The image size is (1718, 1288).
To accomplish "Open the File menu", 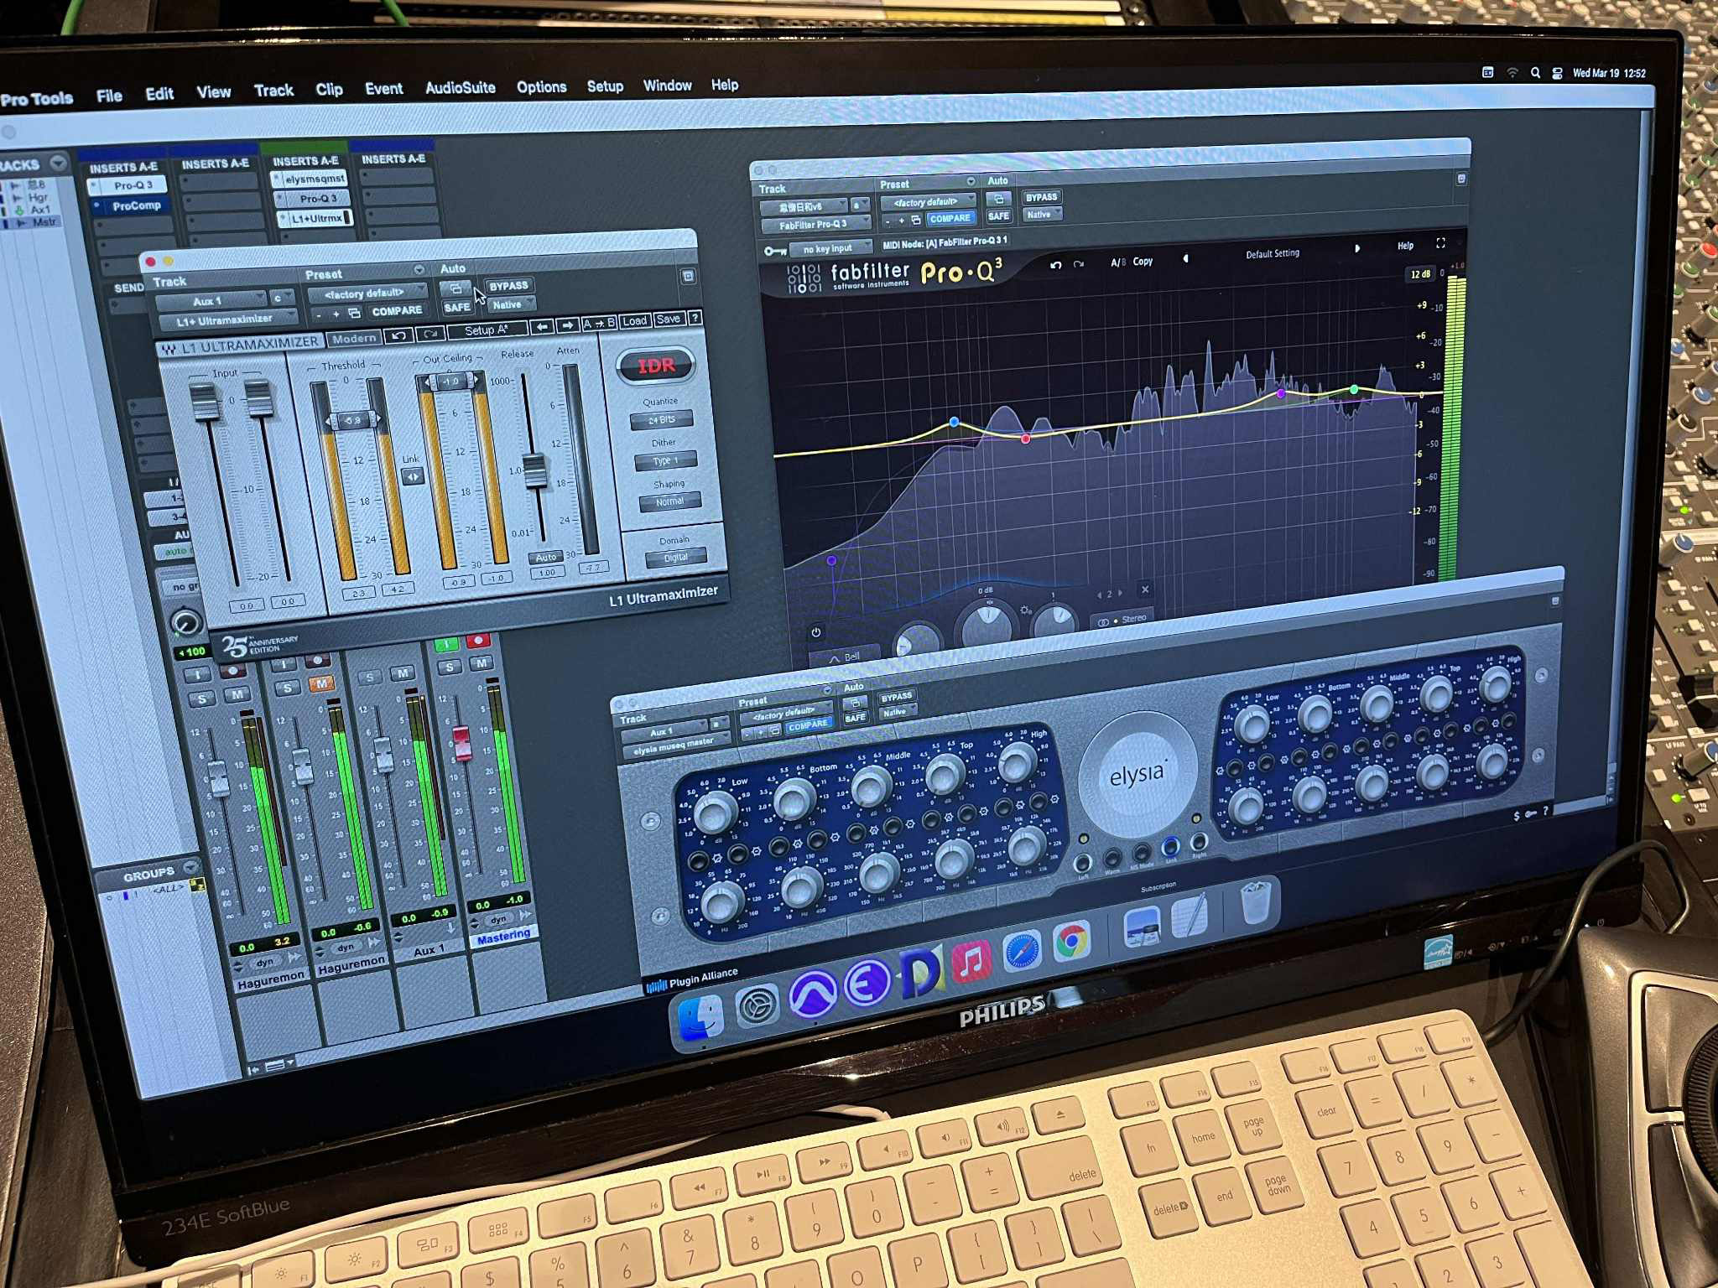I will click(x=109, y=96).
